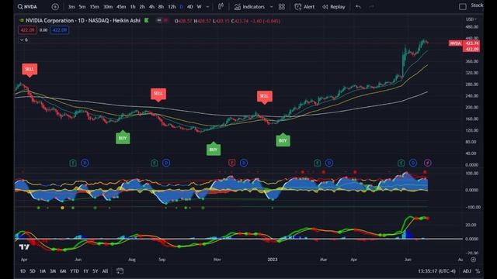The width and height of the screenshot is (497, 279).
Task: Open the chart style candles icon
Action: point(221,6)
